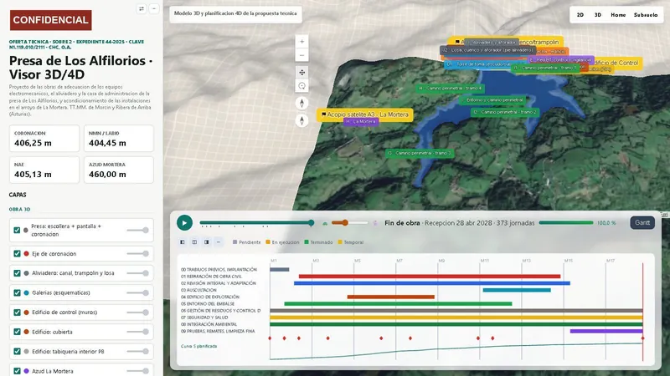The image size is (670, 376).
Task: Click the 03 AUSCULTACIÓN row label
Action: point(198,290)
